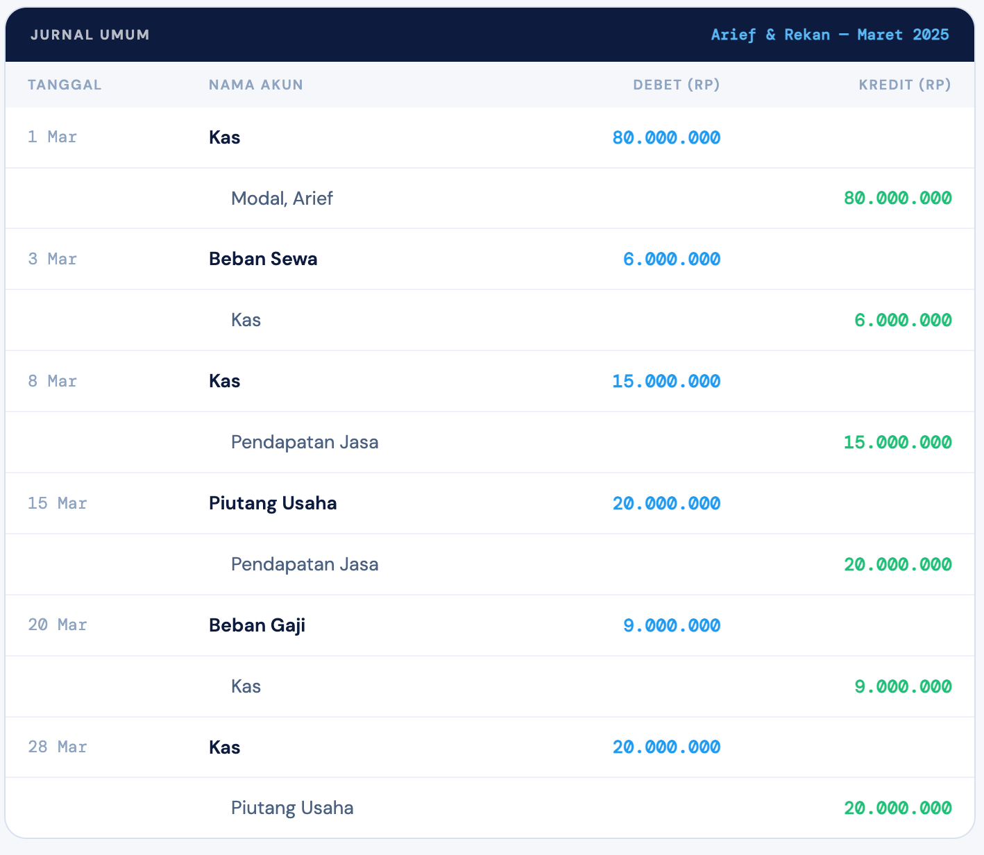Screen dimensions: 984x855
Task: Click the 6.000.000 credit amount
Action: (x=903, y=320)
